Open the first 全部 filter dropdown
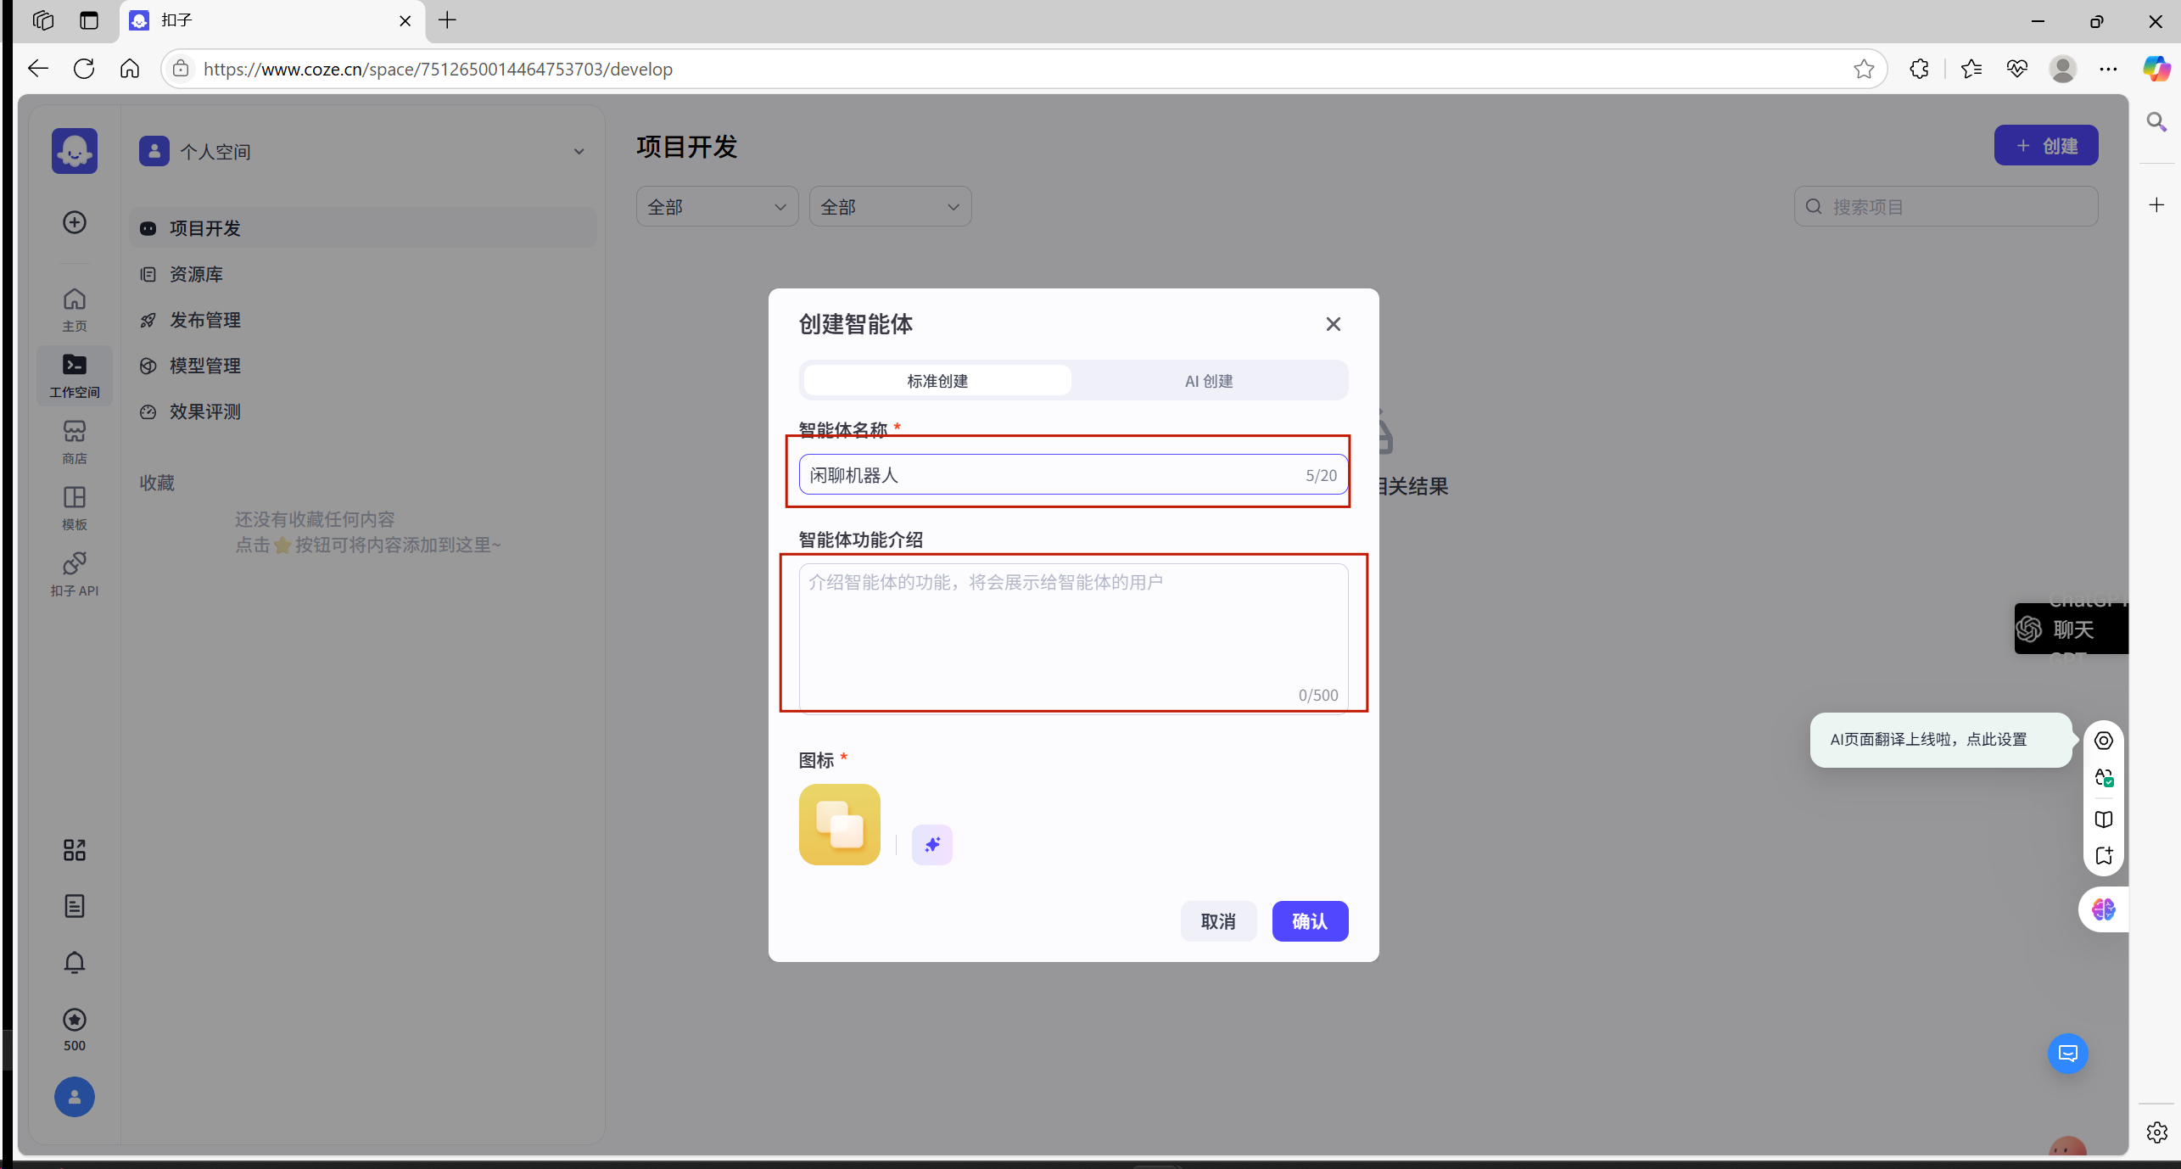Image resolution: width=2181 pixels, height=1169 pixels. [717, 207]
